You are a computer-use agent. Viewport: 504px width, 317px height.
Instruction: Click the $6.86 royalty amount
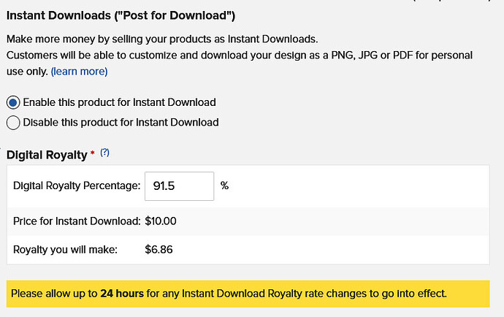coord(159,250)
